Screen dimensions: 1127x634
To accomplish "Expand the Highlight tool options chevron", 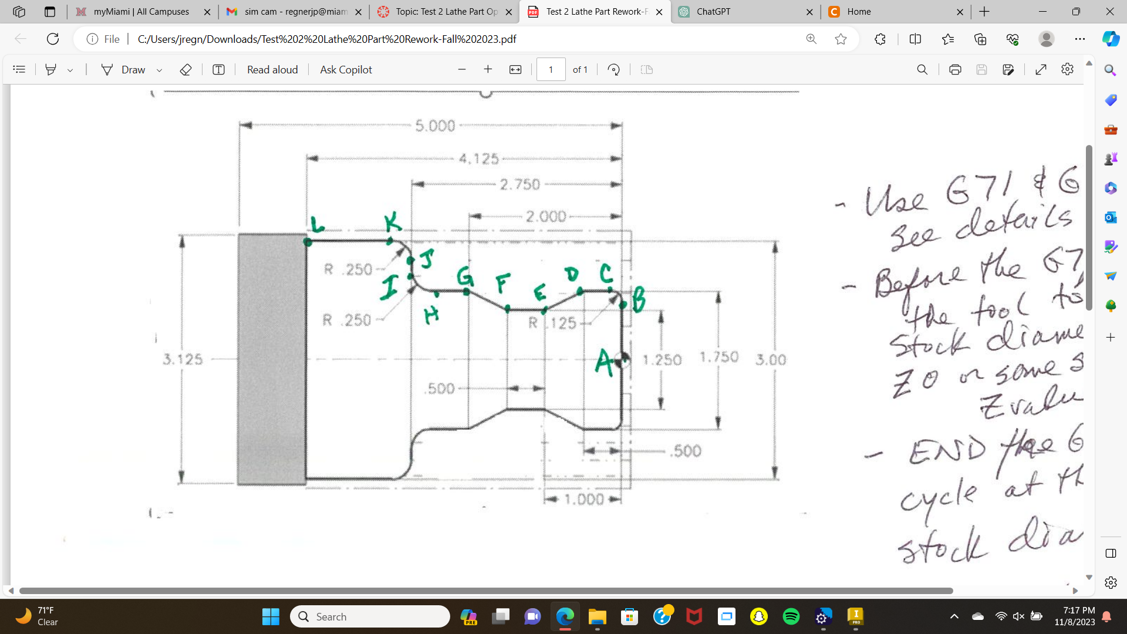I will [x=70, y=69].
